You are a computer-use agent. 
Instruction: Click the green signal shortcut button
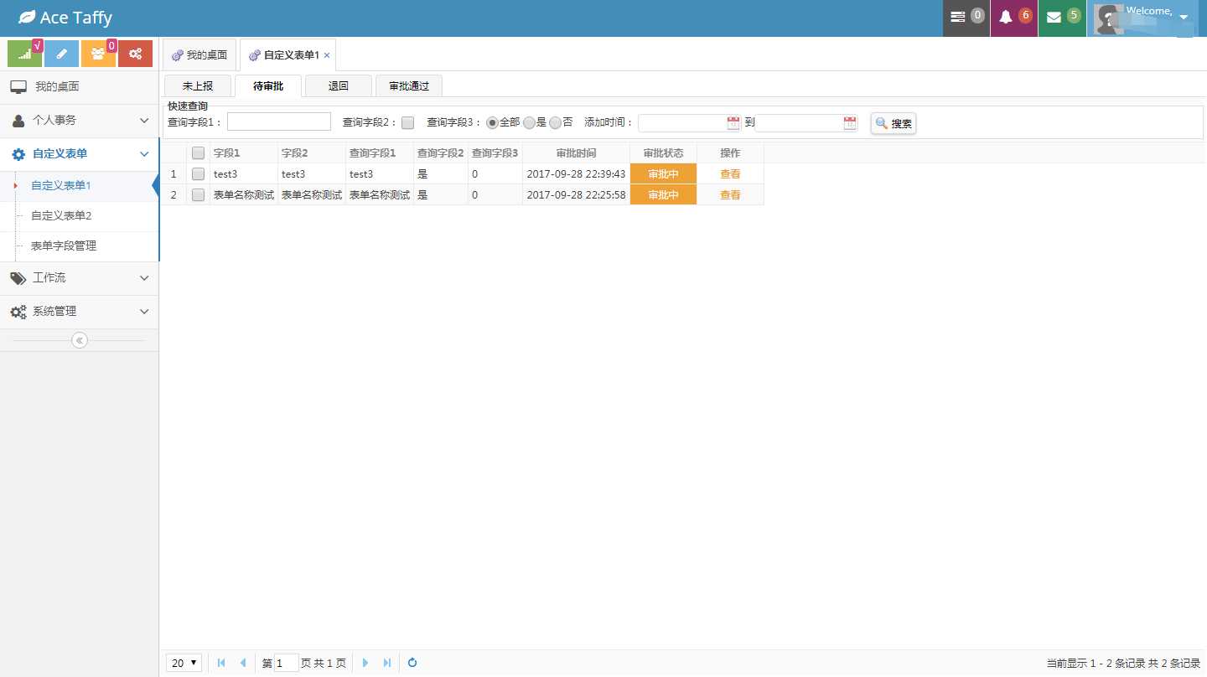25,54
